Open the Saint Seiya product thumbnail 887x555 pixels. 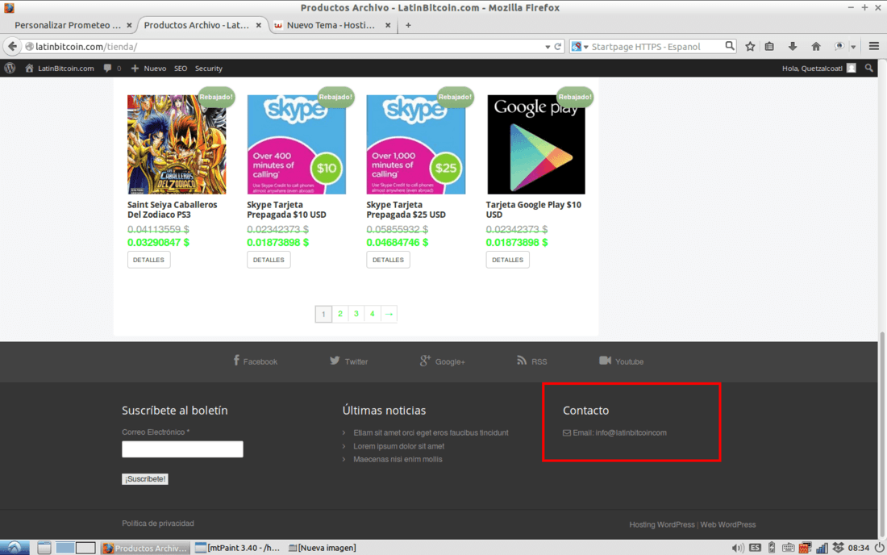click(x=177, y=144)
